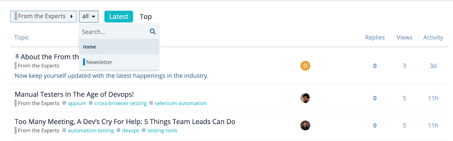The width and height of the screenshot is (453, 141).
Task: Open avatar of Manual Testers topic poster
Action: [305, 98]
